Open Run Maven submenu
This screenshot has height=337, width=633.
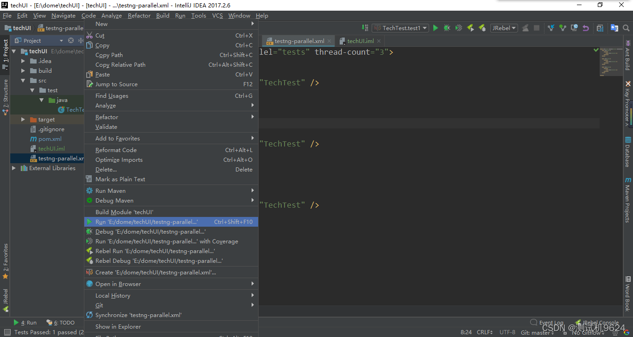tap(171, 191)
